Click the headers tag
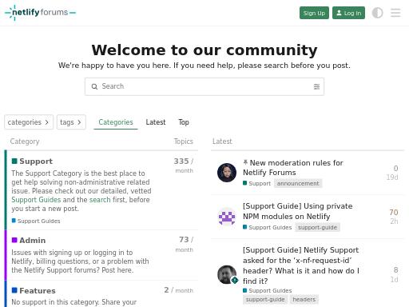Viewport: 409px width, 307px height. [304, 300]
